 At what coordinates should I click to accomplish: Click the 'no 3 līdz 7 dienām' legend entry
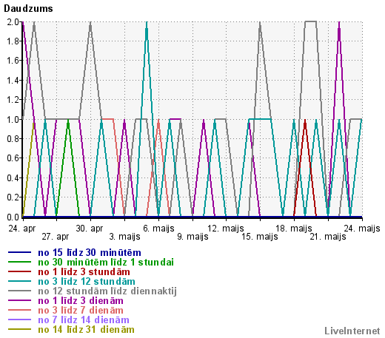81,310
